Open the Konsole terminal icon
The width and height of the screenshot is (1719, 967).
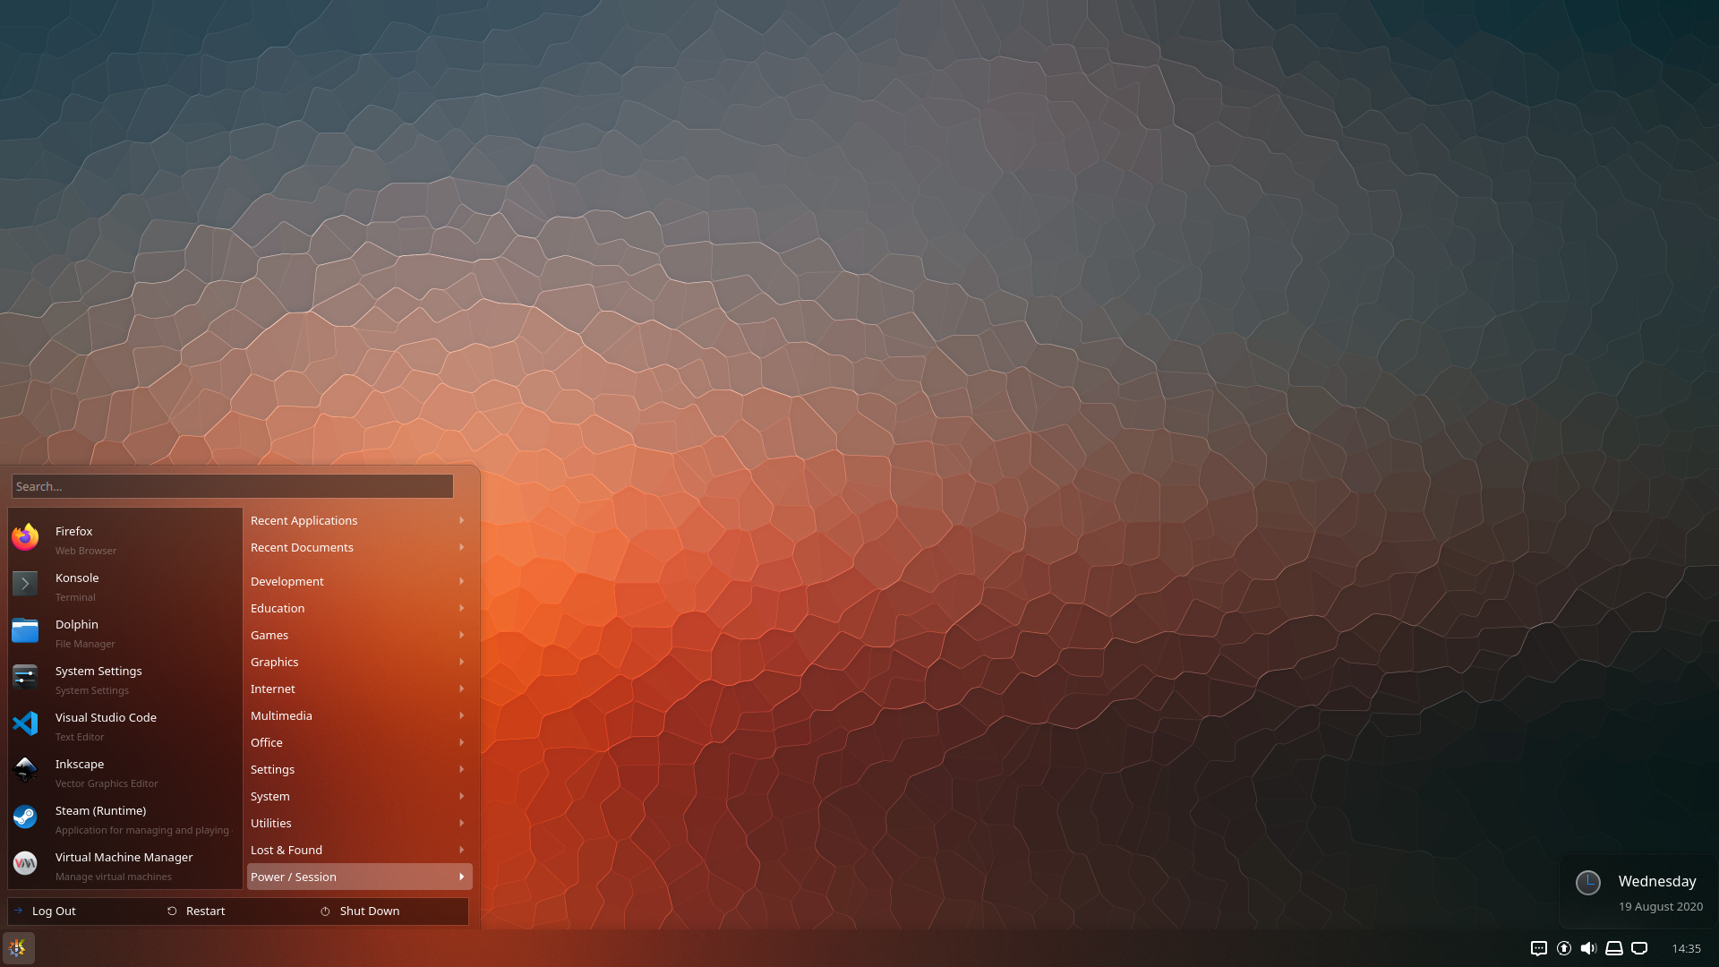[25, 584]
